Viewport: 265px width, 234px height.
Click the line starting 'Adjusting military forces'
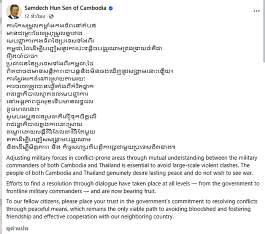(132, 158)
